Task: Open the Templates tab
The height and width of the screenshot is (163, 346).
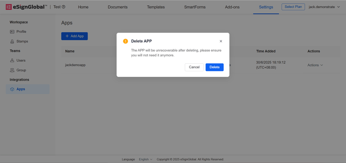Action: click(x=156, y=7)
